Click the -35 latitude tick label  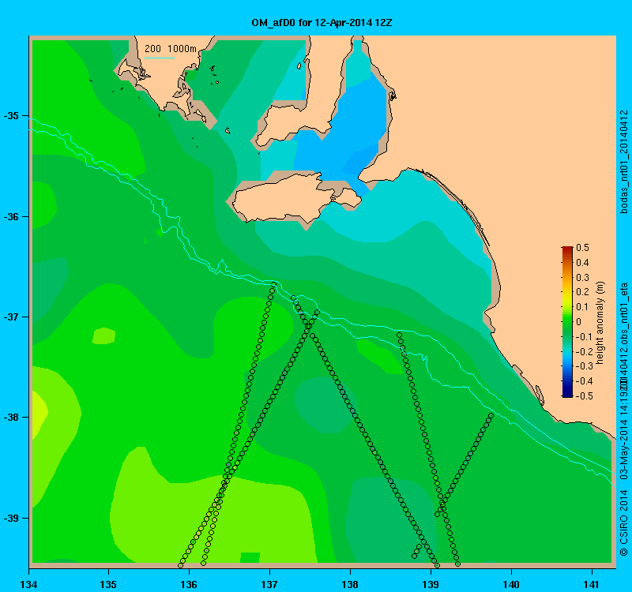(x=11, y=116)
